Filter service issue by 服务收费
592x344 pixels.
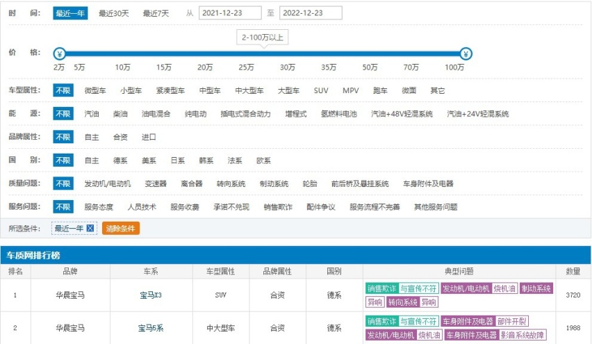185,207
